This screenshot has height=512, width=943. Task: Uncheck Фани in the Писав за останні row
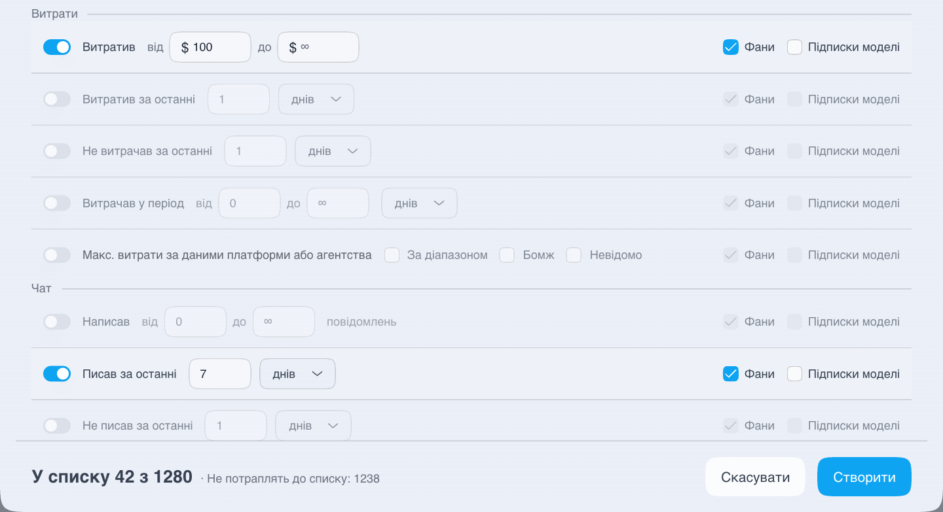(x=731, y=374)
